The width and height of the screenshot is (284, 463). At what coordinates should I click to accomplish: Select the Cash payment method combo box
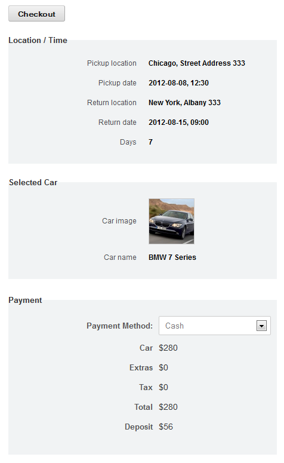pyautogui.click(x=214, y=326)
